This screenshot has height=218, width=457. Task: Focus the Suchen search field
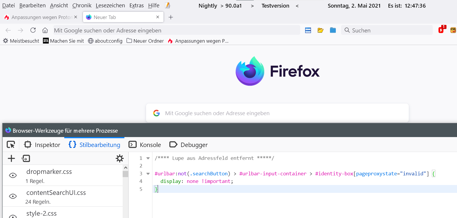387,30
